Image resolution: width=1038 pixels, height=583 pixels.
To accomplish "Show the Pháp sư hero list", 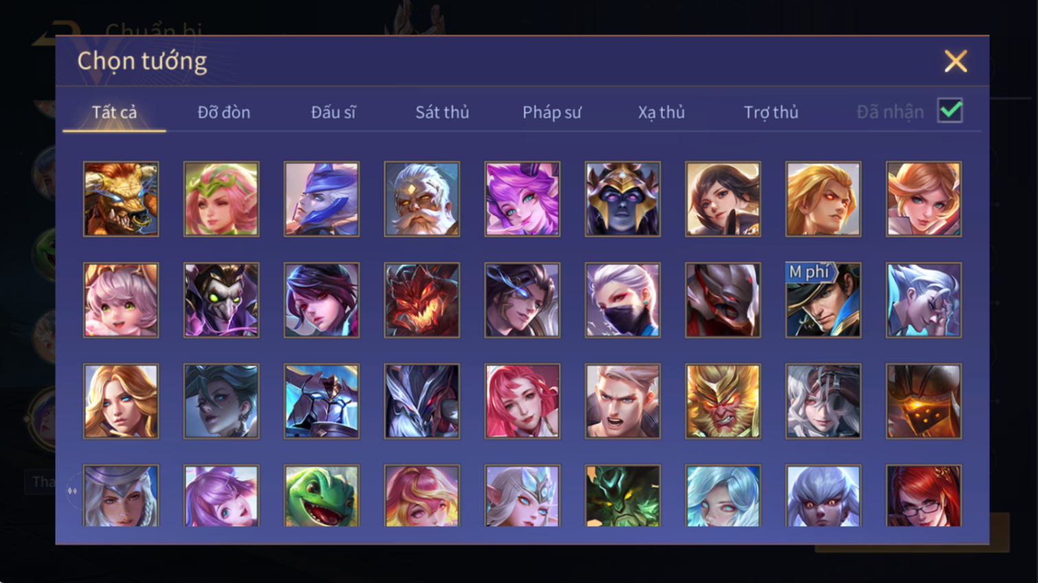I will click(552, 112).
